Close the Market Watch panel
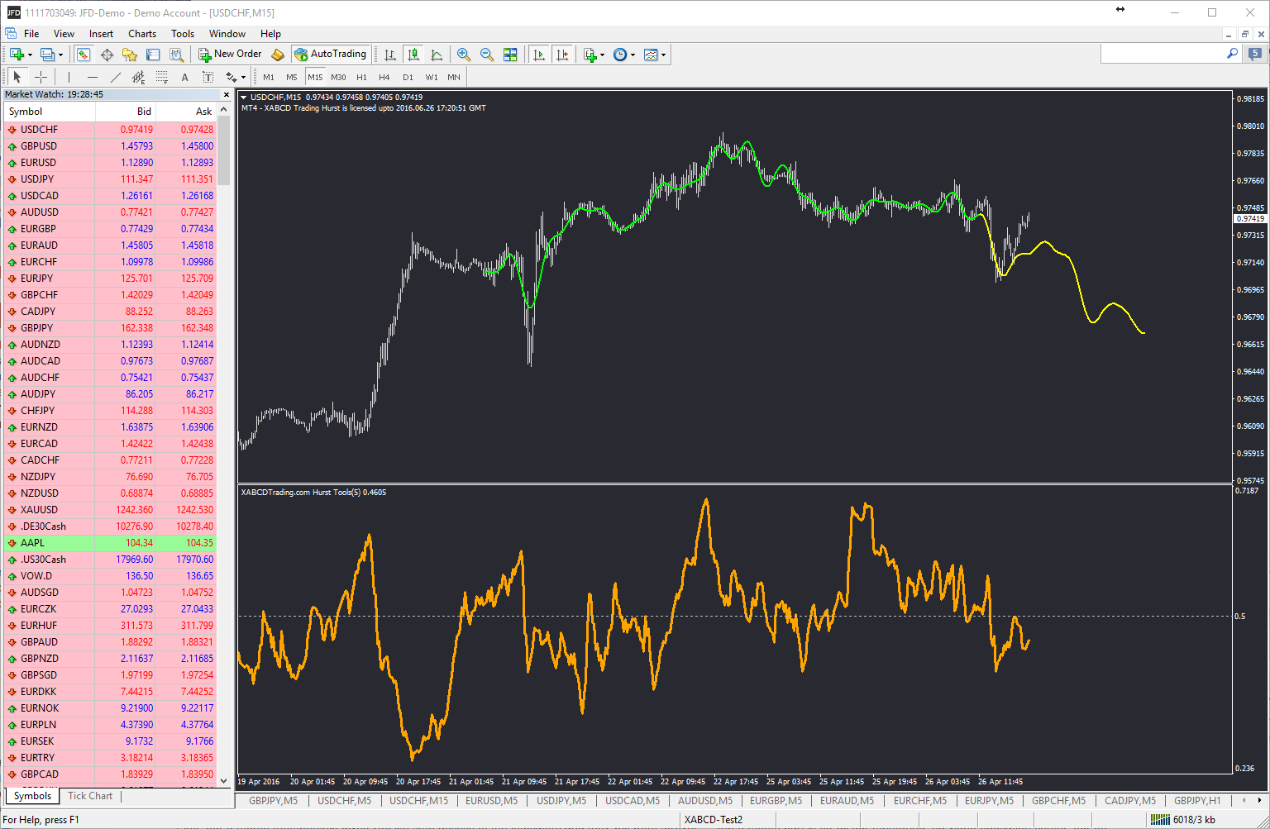The height and width of the screenshot is (829, 1270). click(225, 95)
